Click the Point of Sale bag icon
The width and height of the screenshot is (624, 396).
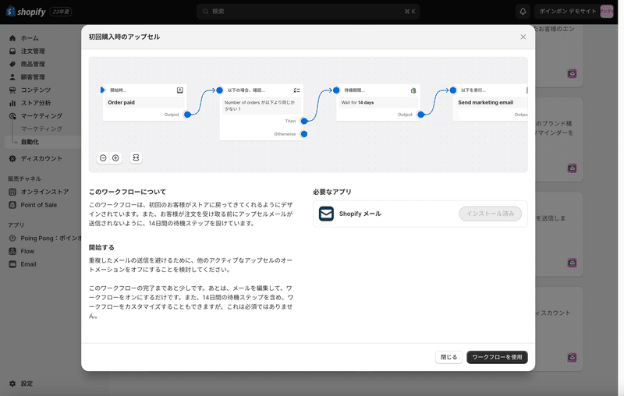click(12, 205)
